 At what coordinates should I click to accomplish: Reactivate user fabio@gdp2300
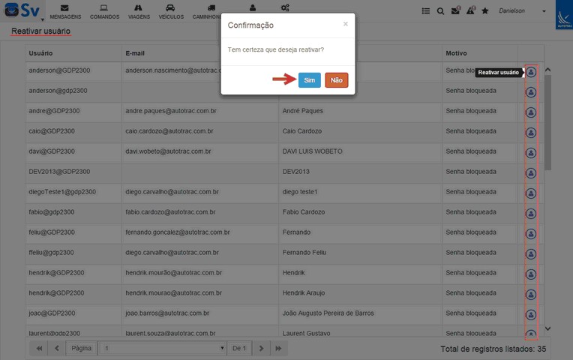(531, 214)
